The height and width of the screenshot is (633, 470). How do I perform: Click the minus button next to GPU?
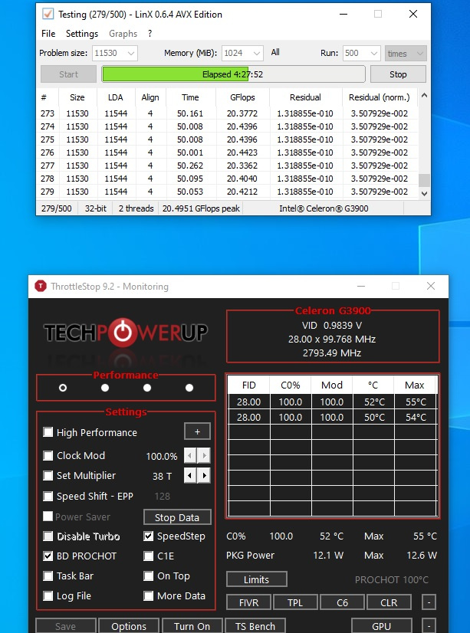pos(429,626)
